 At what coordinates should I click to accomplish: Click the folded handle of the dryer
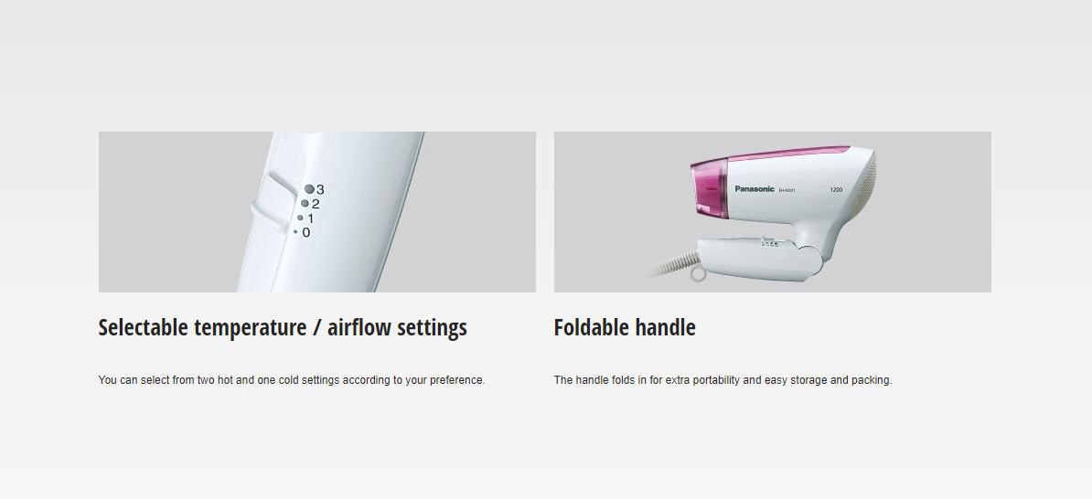759,259
